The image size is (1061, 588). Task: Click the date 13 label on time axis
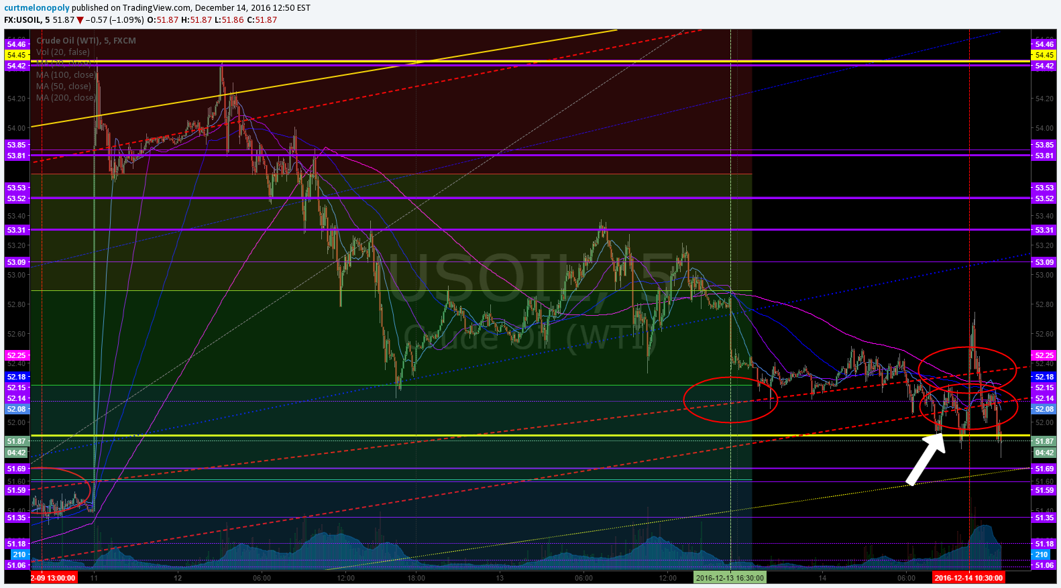(500, 578)
